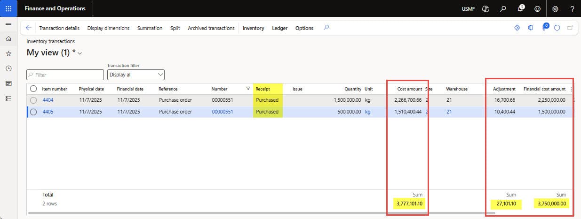Click the back arrow button
This screenshot has height=219, width=581.
(29, 28)
